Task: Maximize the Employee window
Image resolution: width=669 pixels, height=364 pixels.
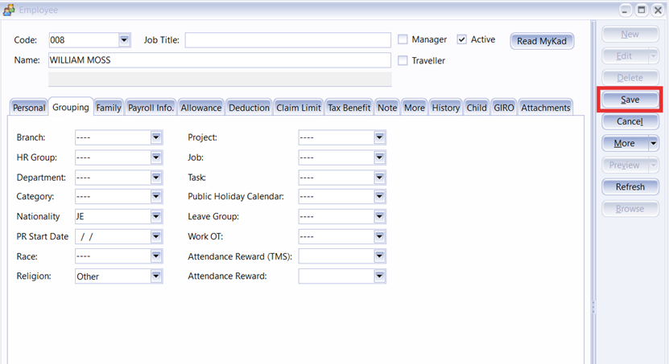Action: [642, 9]
